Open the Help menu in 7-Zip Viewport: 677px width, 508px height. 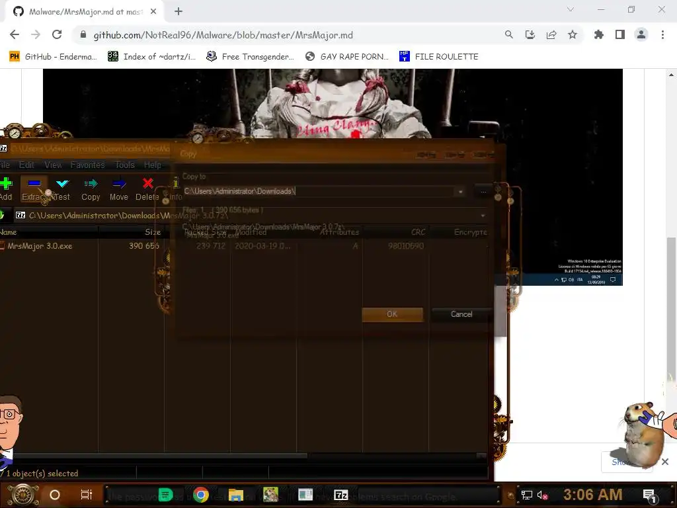click(x=153, y=165)
